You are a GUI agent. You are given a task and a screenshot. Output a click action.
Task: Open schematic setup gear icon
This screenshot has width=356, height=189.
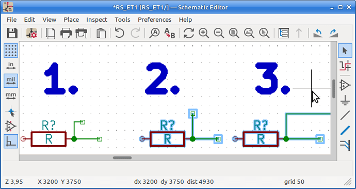coord(31,33)
